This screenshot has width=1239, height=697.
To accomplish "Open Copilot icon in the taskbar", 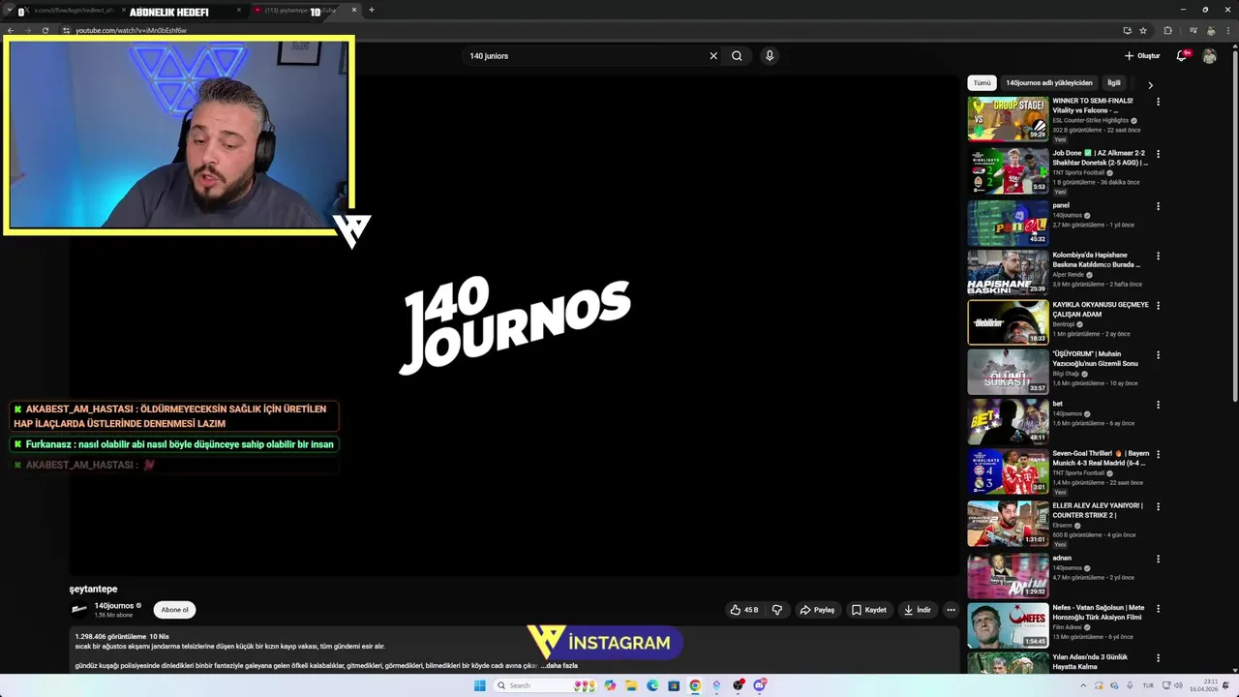I will pyautogui.click(x=610, y=685).
